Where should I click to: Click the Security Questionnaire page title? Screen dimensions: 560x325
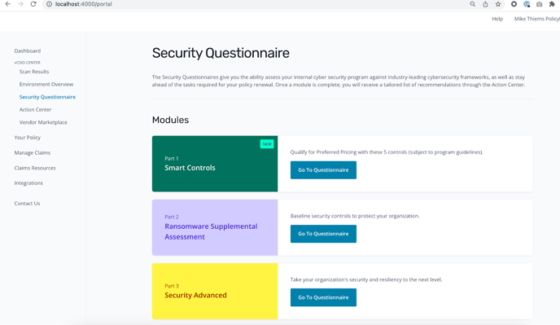click(221, 53)
